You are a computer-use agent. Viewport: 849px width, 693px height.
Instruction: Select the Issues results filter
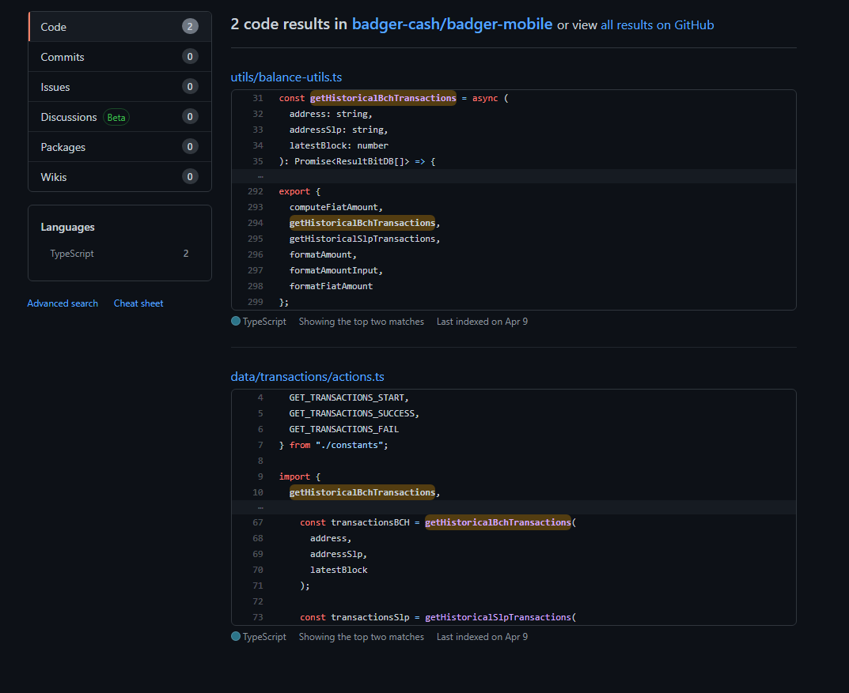[119, 87]
